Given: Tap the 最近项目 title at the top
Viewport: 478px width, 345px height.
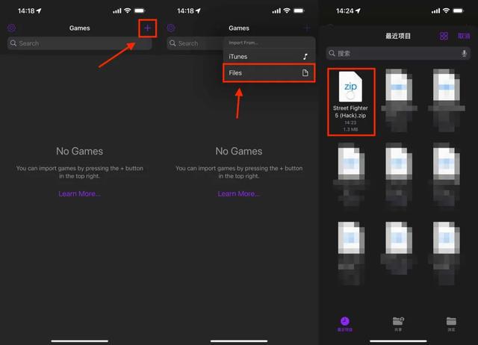Looking at the screenshot, I should click(398, 36).
